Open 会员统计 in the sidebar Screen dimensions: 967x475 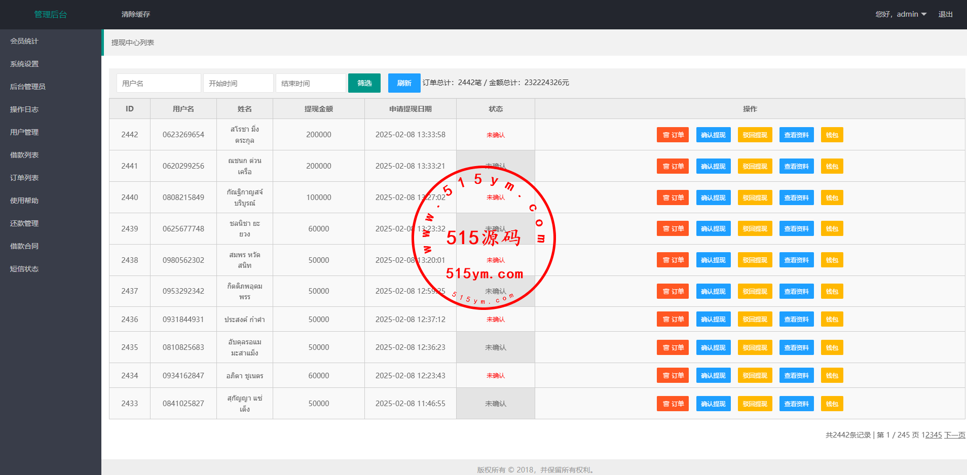tap(24, 41)
